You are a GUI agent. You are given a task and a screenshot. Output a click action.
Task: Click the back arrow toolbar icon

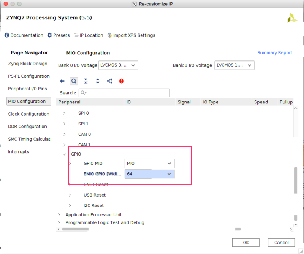[62, 81]
